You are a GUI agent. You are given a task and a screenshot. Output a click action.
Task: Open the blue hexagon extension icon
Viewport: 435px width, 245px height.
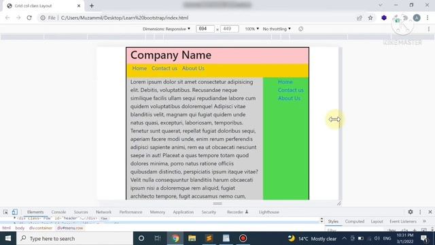384,18
